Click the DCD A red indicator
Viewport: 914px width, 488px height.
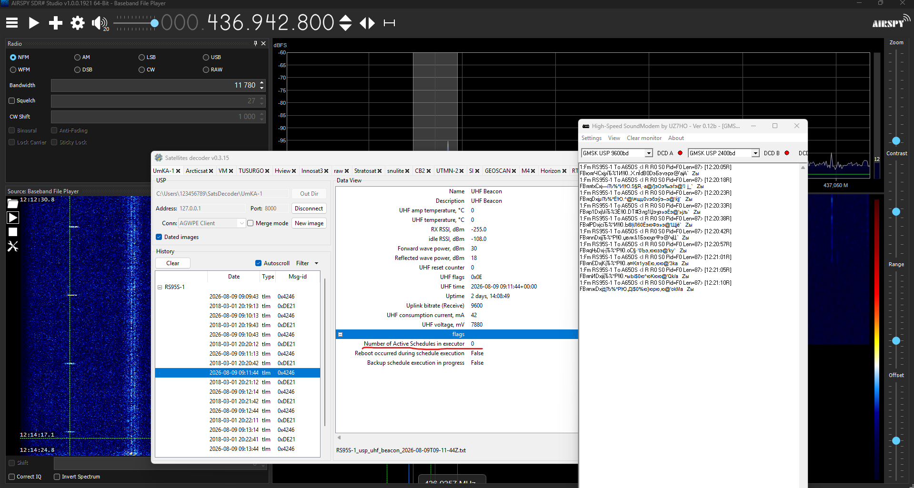(x=680, y=153)
